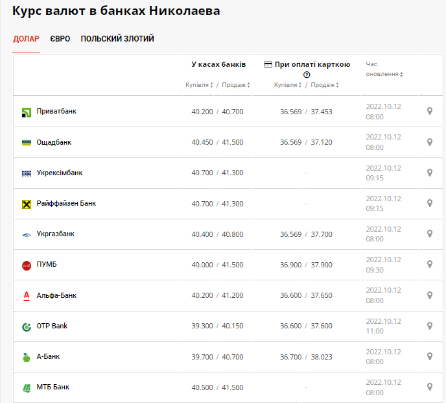This screenshot has width=446, height=403.
Task: Open map location for Укргазбанк
Action: (x=430, y=234)
